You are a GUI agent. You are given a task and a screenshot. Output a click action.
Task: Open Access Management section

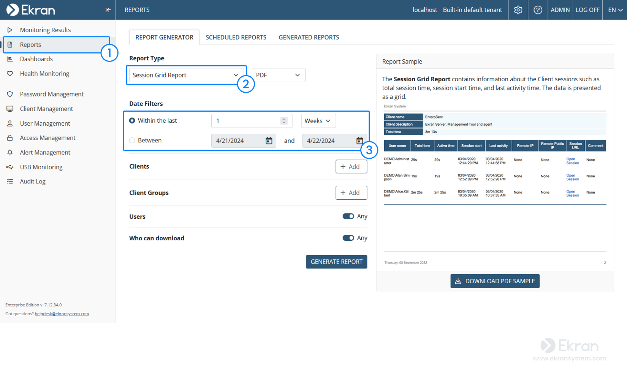[47, 137]
